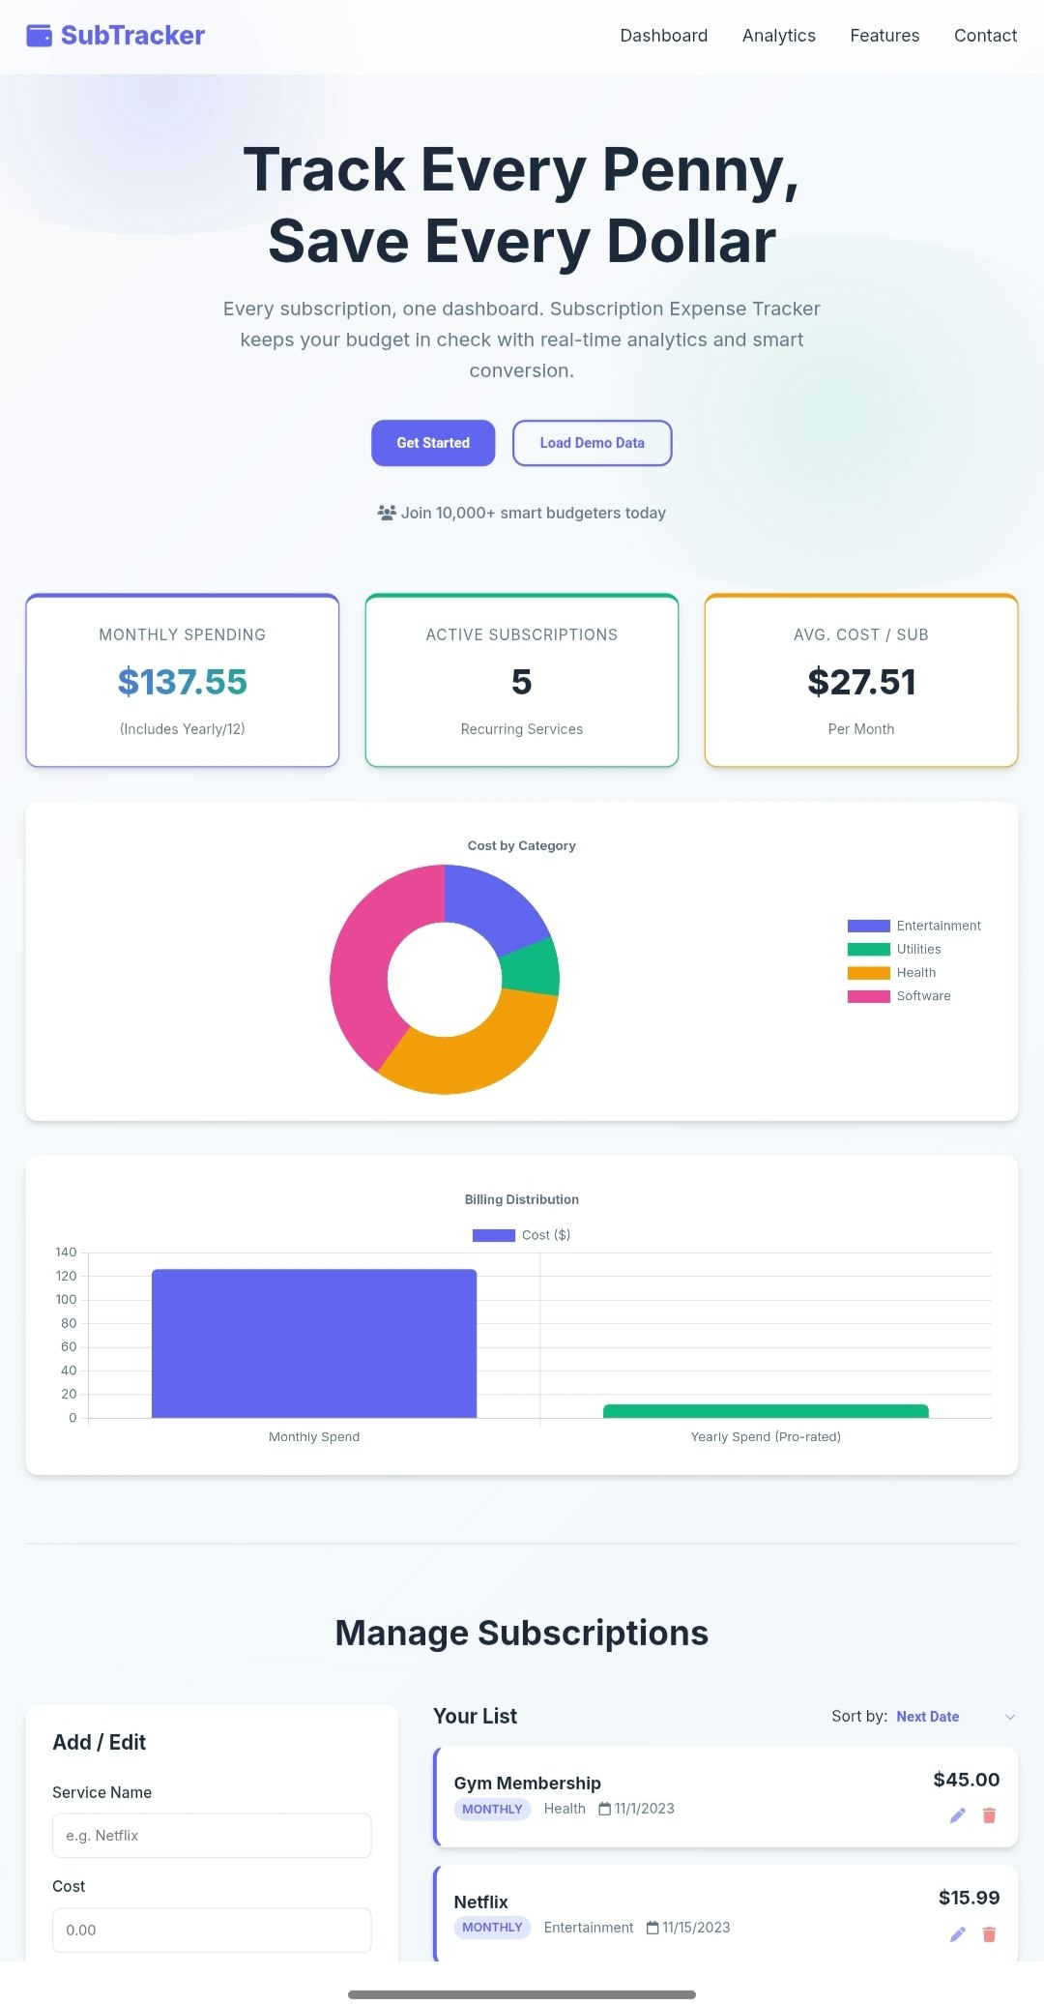This screenshot has height=2005, width=1044.
Task: Open the Sort by Next Date dropdown
Action: pos(955,1717)
